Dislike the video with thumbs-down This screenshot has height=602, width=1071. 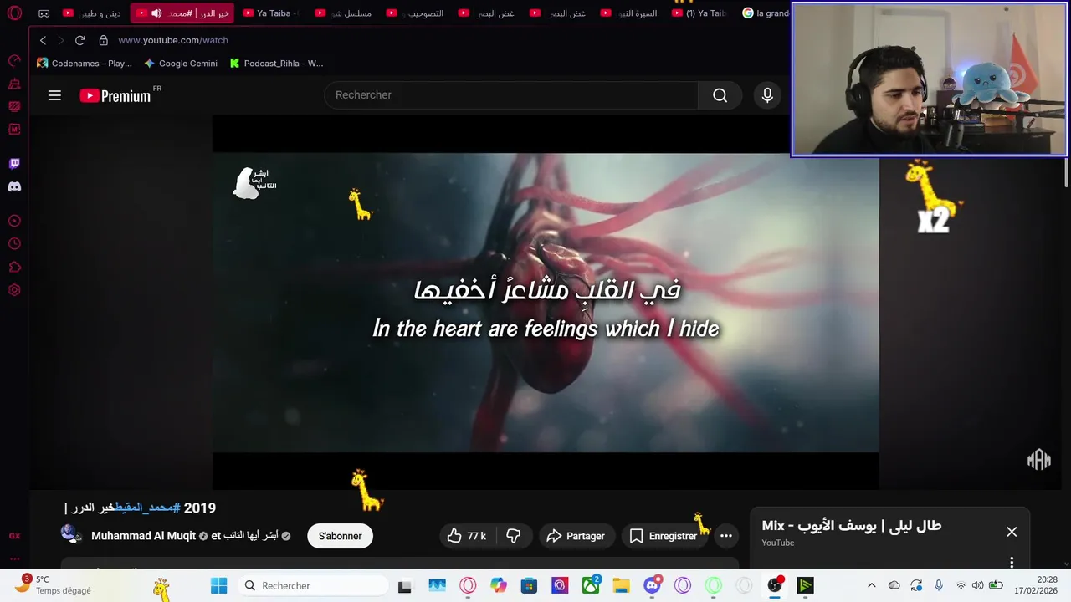coord(514,536)
